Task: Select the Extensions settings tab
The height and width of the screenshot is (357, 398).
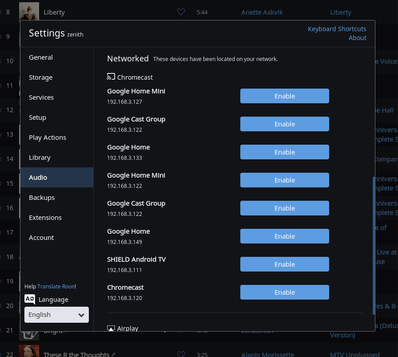Action: (45, 217)
